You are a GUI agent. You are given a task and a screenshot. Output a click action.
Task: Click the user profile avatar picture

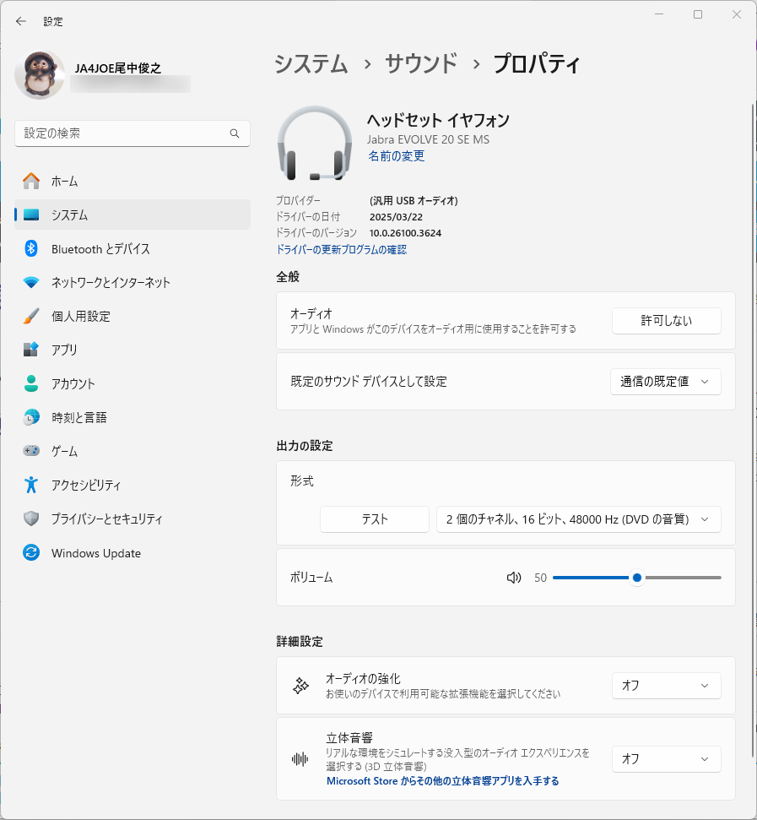point(40,75)
